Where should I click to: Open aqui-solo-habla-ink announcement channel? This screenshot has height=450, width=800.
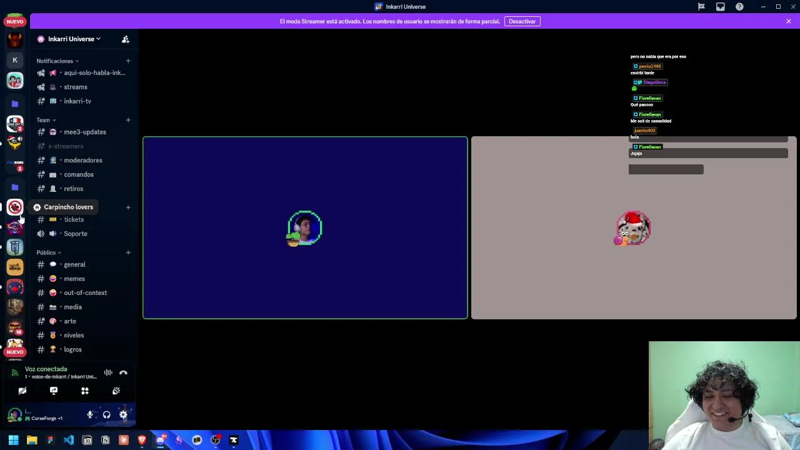82,72
